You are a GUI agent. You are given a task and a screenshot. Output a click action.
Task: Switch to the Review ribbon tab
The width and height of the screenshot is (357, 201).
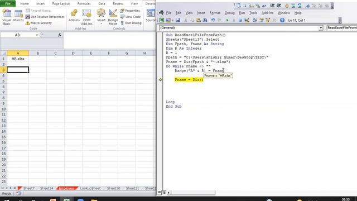(x=118, y=4)
